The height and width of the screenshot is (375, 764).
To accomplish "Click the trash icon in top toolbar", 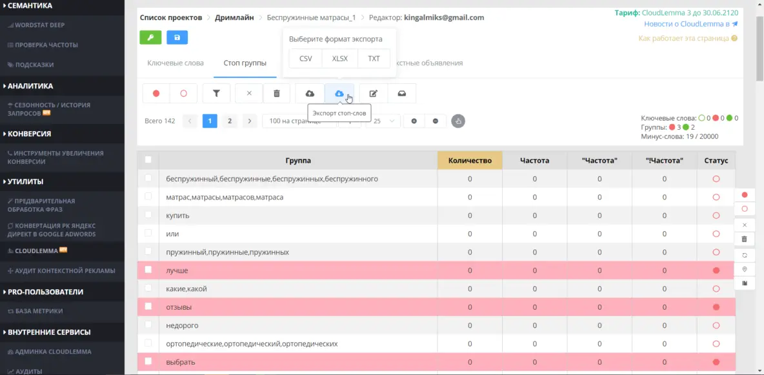I will click(277, 94).
